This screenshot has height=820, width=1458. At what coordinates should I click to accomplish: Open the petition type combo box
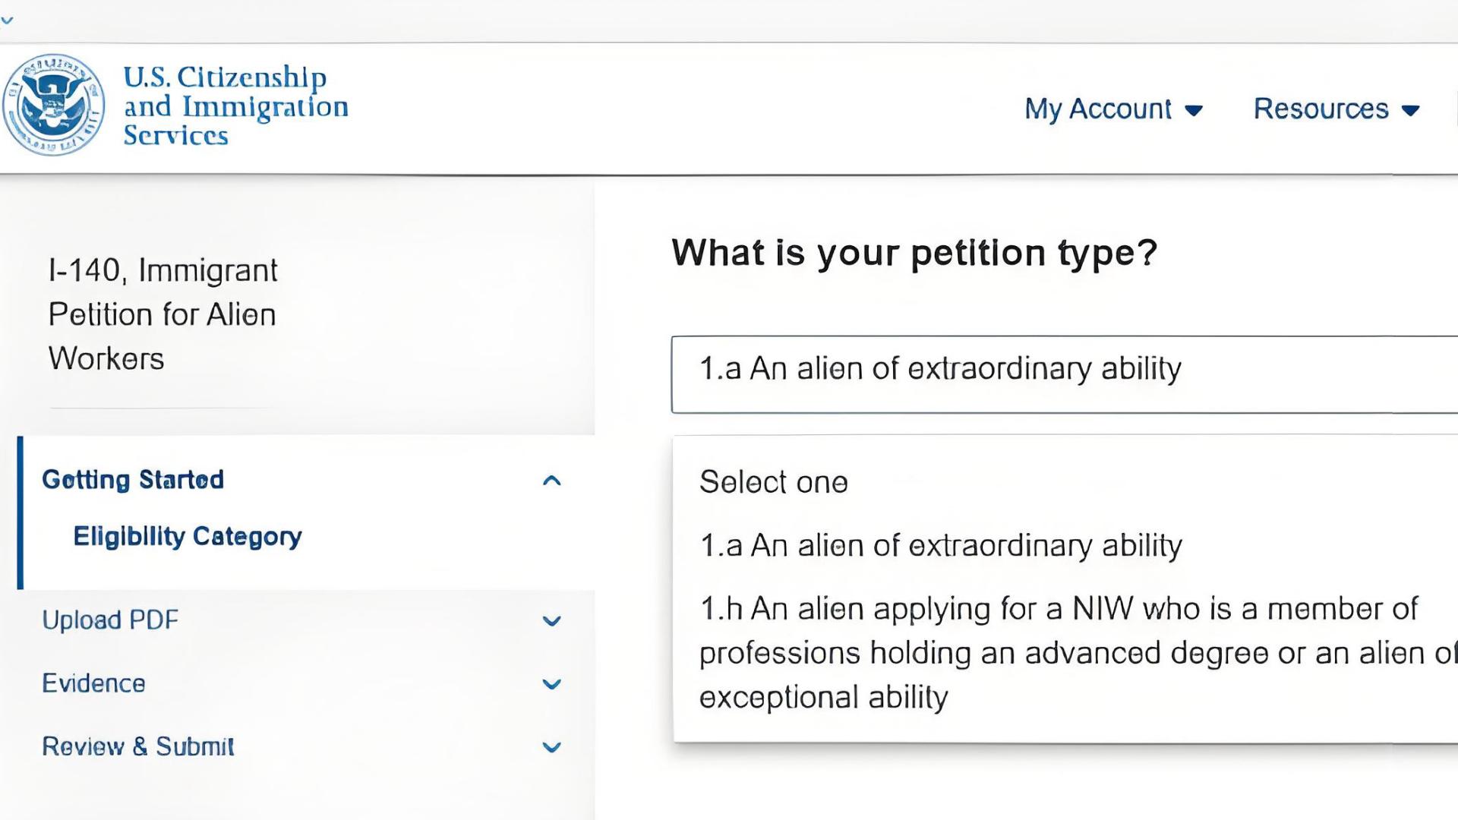(1063, 374)
